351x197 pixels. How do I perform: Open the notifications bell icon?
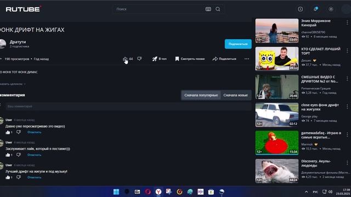point(316,9)
